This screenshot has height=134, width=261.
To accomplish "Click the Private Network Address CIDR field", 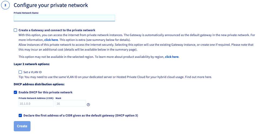I will point(36,104).
